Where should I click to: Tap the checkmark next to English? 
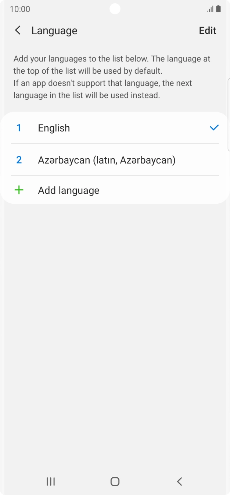pos(213,128)
